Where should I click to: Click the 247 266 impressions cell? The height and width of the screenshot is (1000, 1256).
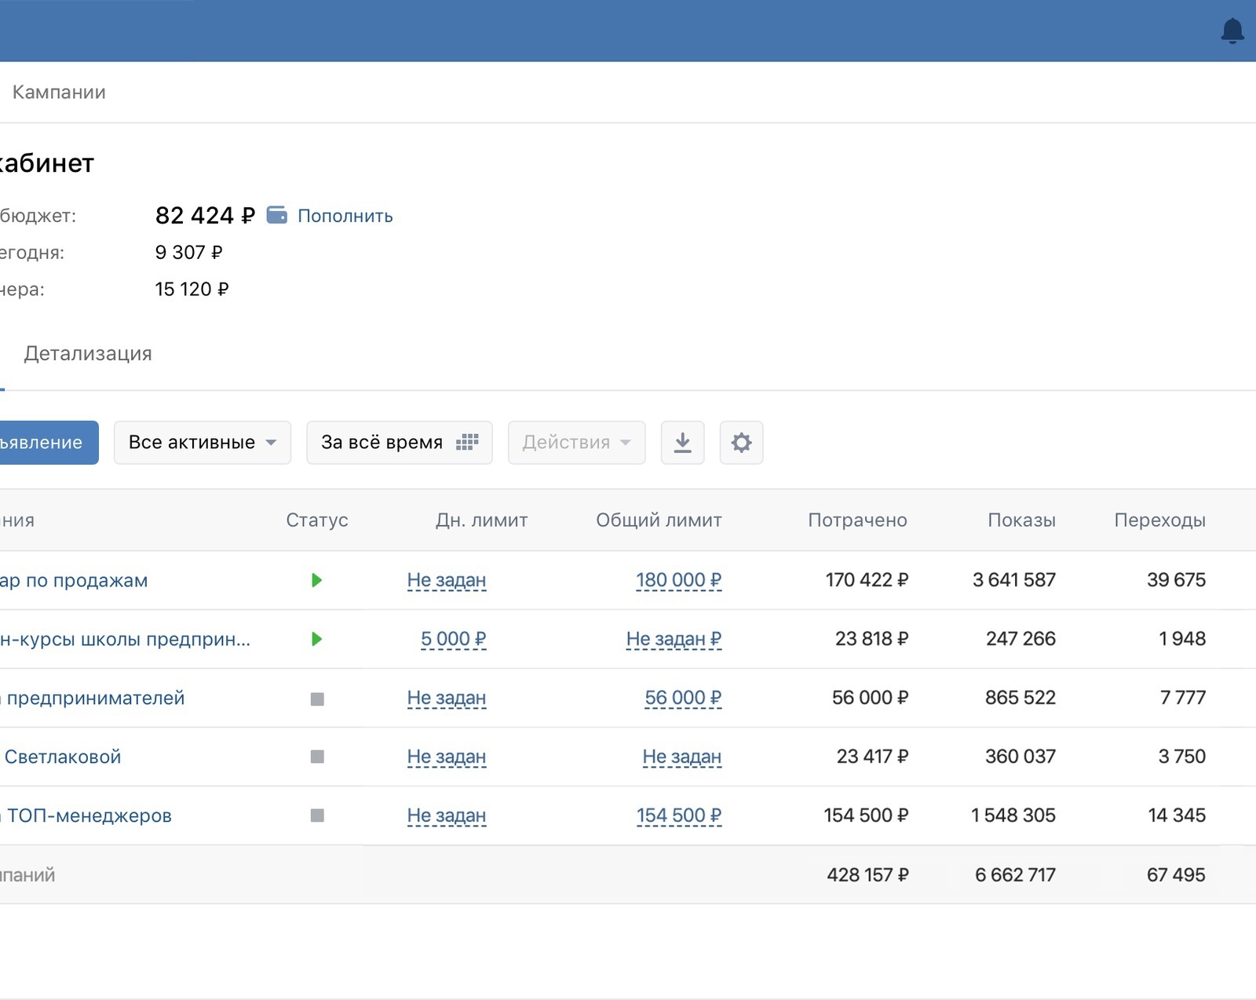(1021, 639)
